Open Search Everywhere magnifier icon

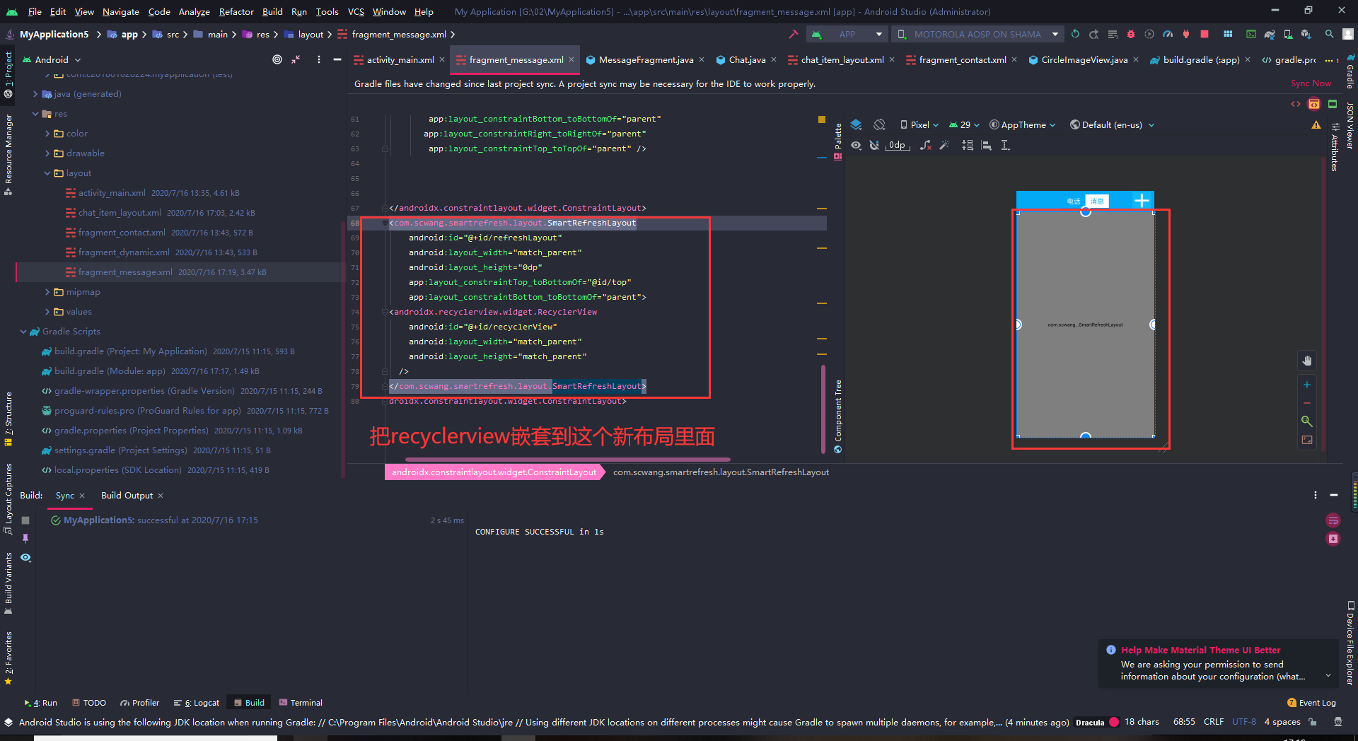click(x=1329, y=34)
